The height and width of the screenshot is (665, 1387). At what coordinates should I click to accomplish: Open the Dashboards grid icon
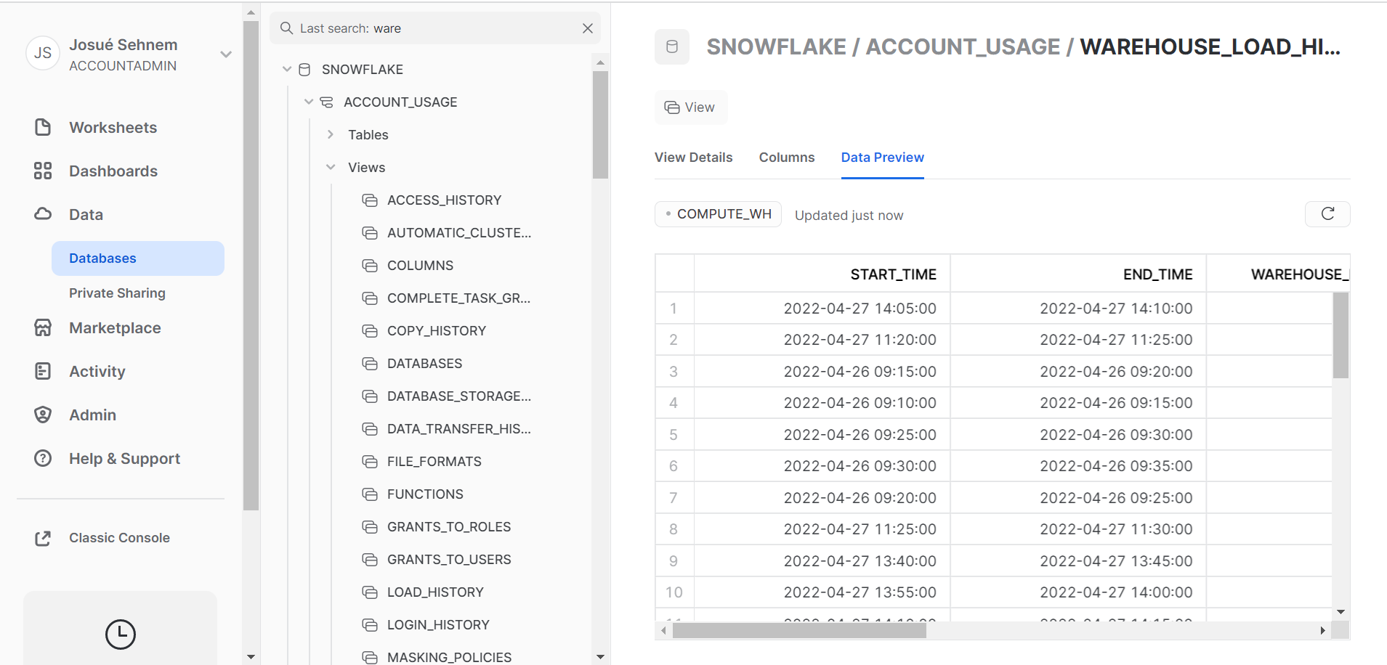(43, 171)
